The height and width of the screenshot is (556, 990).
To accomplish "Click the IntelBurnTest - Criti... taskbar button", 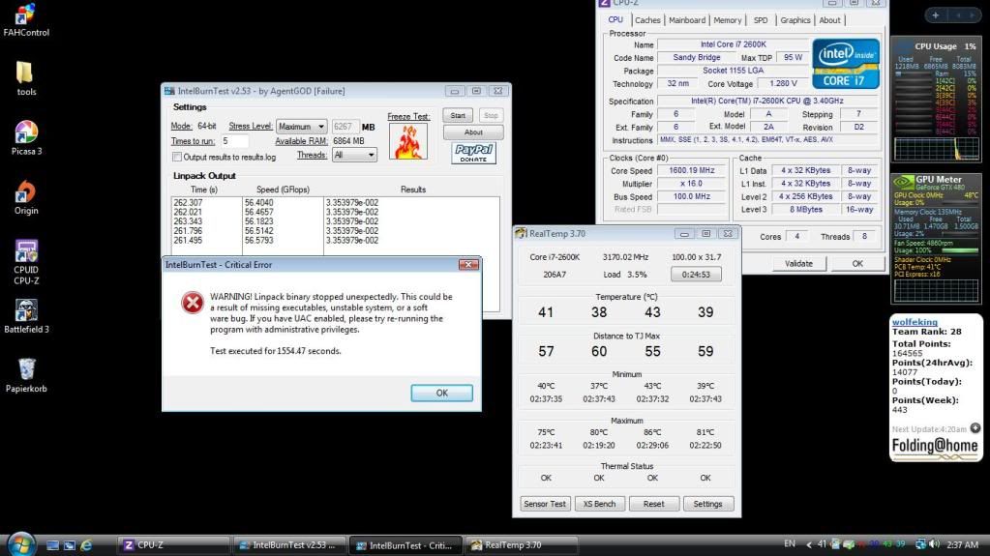I will [406, 545].
